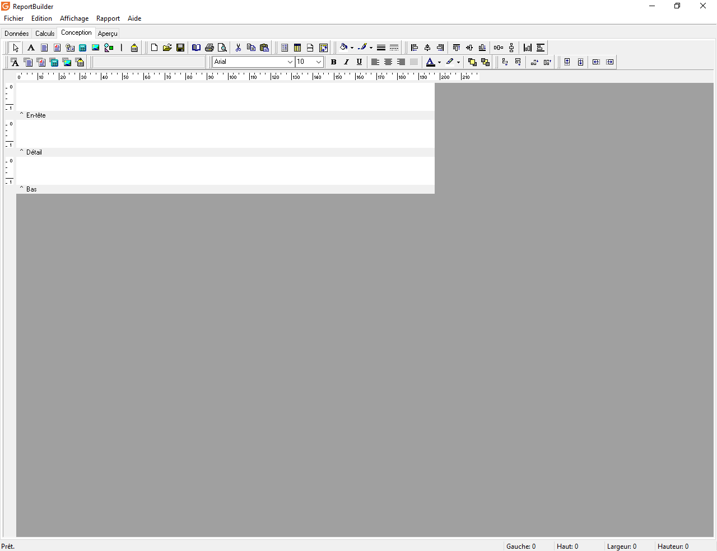This screenshot has width=717, height=551.
Task: Toggle underline formatting
Action: pos(359,62)
